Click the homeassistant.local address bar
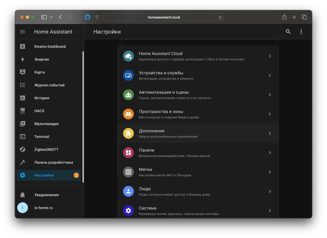This screenshot has width=327, height=238. [x=164, y=17]
